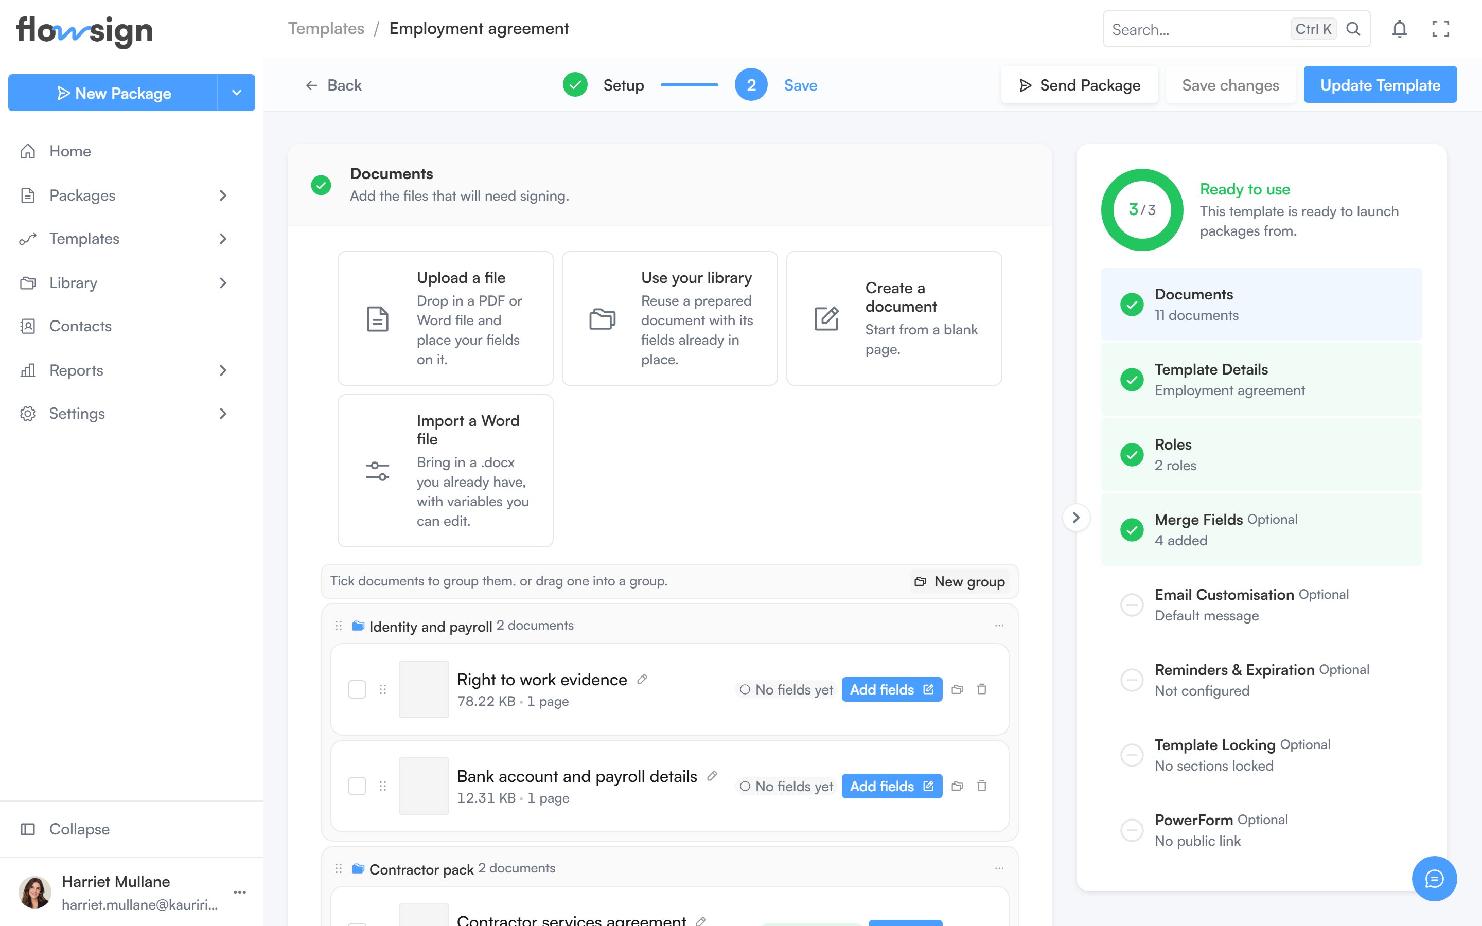The image size is (1482, 926).
Task: Choose Upload a file card
Action: [x=445, y=318]
